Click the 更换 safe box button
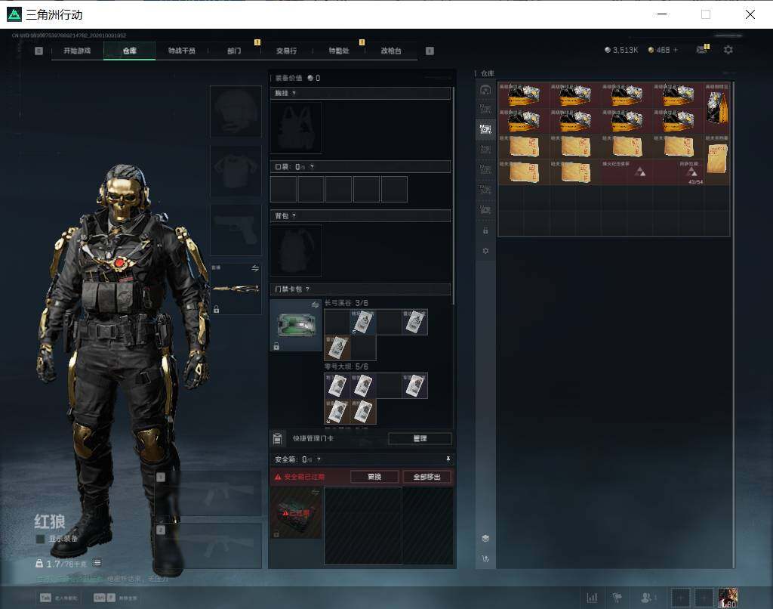The image size is (773, 609). pyautogui.click(x=374, y=477)
